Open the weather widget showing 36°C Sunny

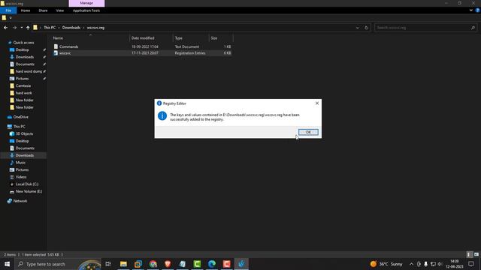(x=386, y=264)
